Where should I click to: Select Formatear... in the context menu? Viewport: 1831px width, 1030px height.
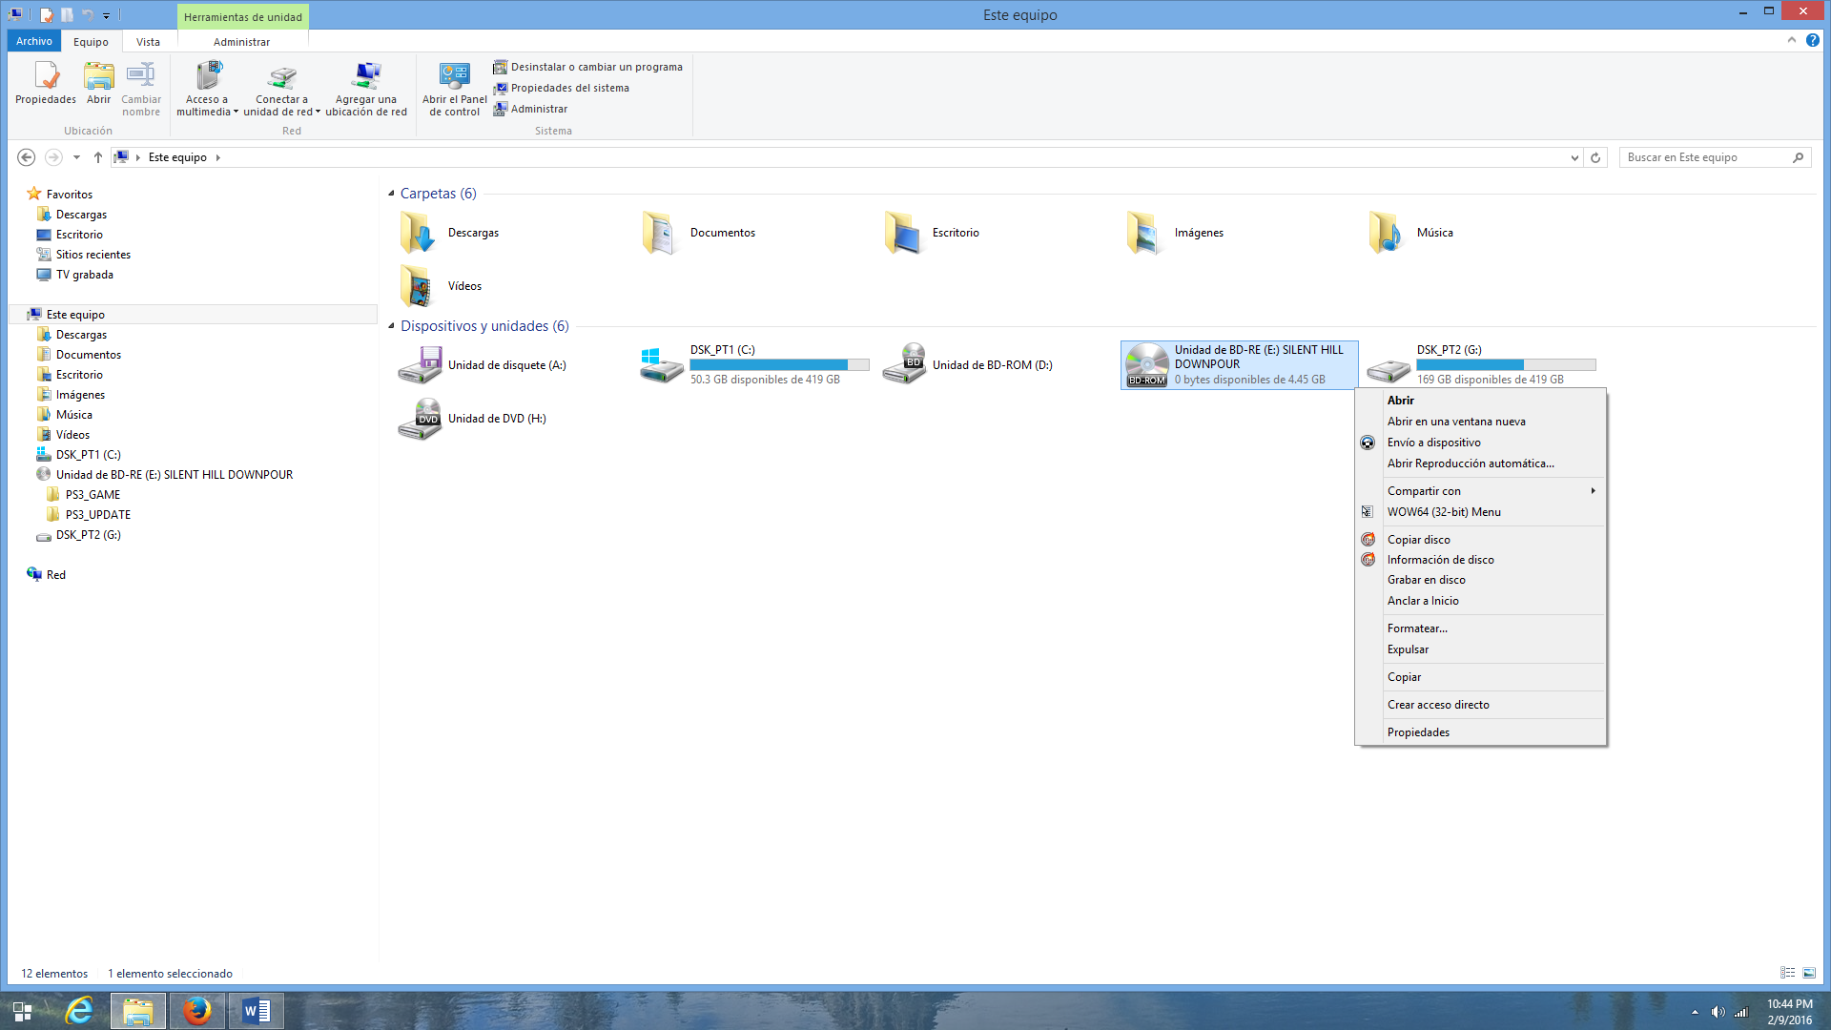pos(1417,628)
